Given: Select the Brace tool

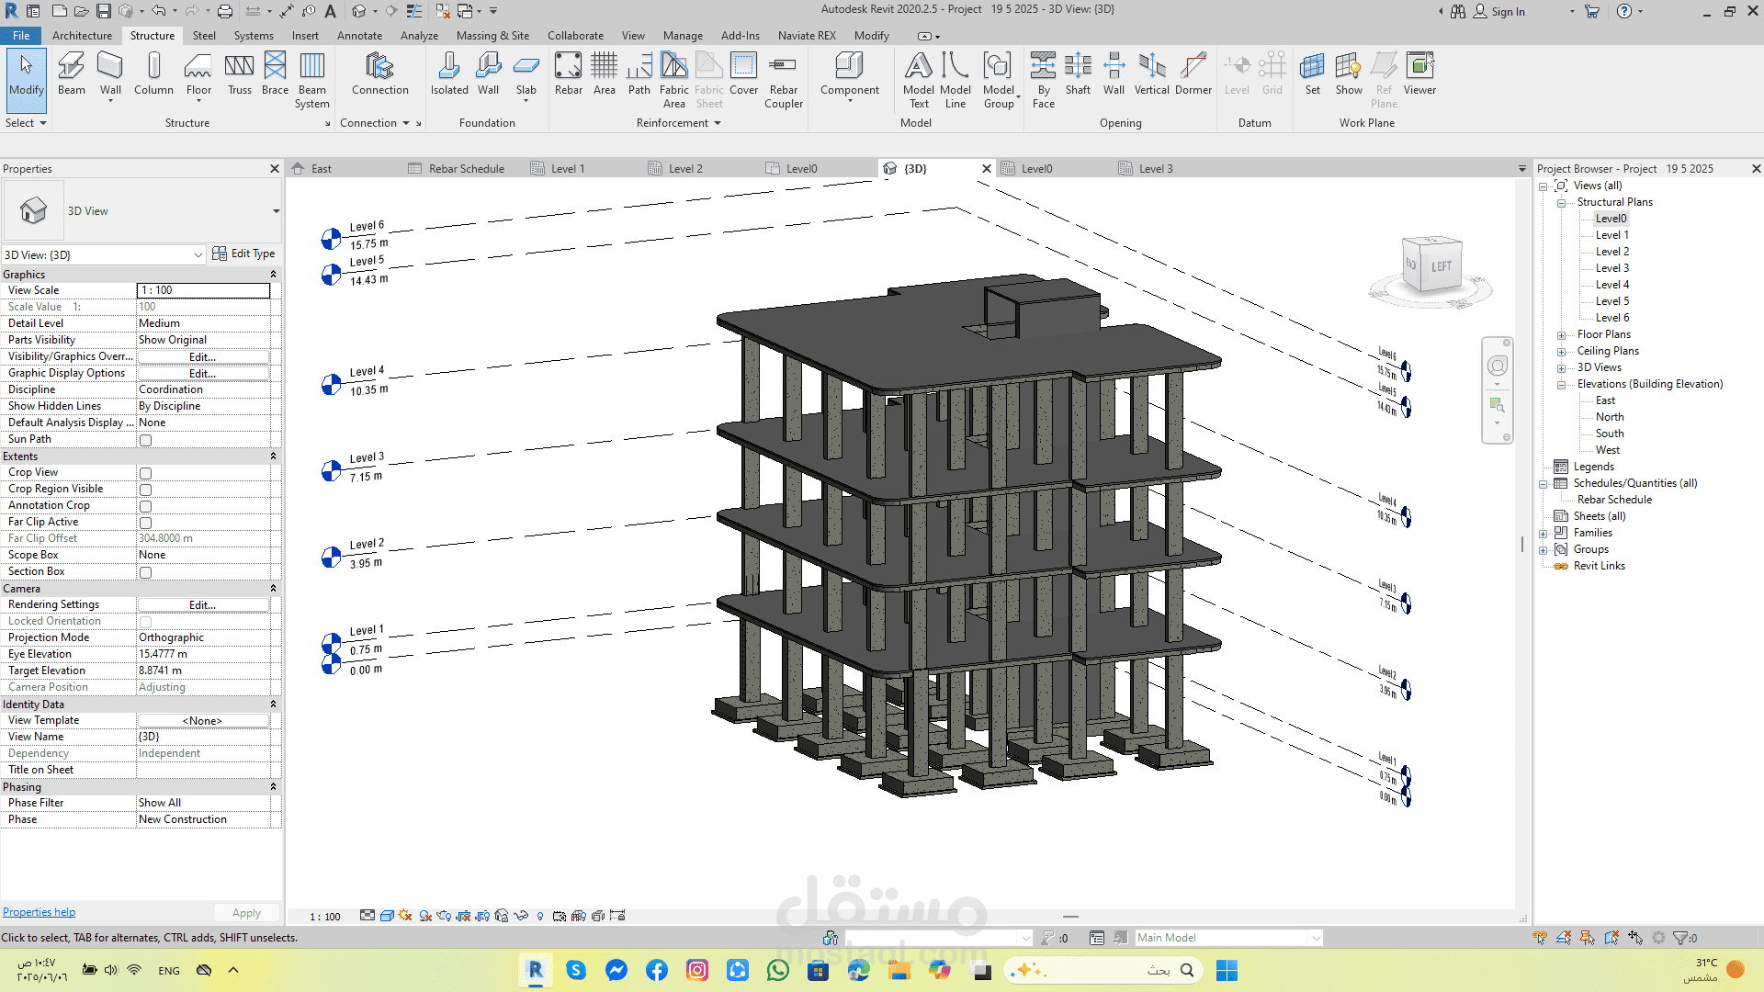Looking at the screenshot, I should (x=275, y=73).
